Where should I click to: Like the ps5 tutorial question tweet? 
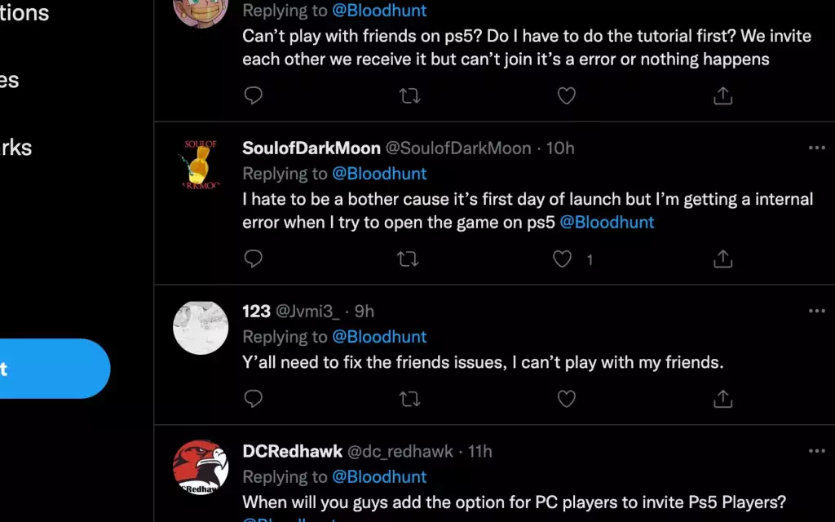[566, 95]
